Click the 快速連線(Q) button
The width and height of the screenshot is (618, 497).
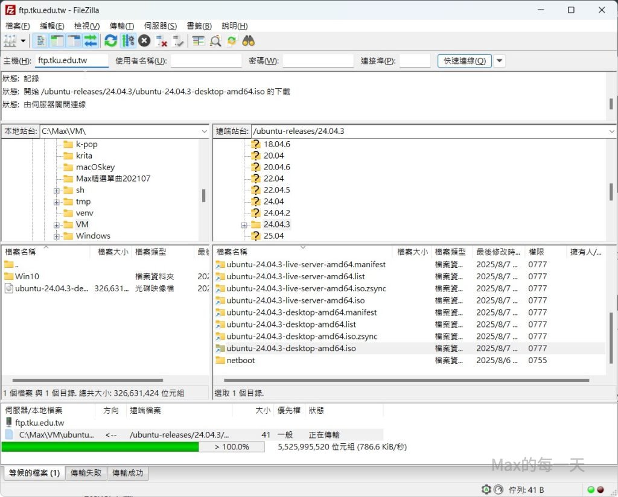click(x=464, y=61)
